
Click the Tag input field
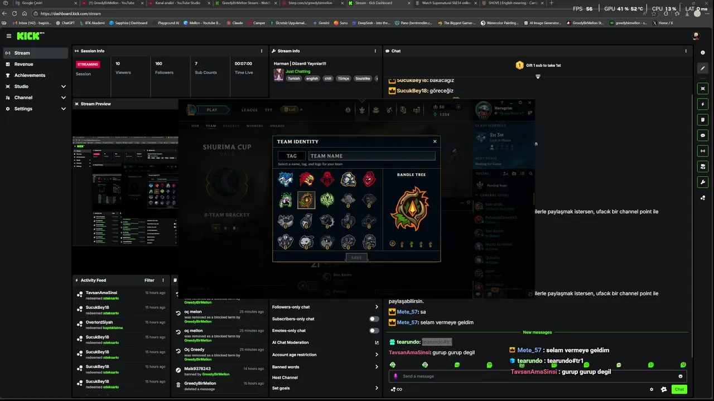[x=291, y=156]
